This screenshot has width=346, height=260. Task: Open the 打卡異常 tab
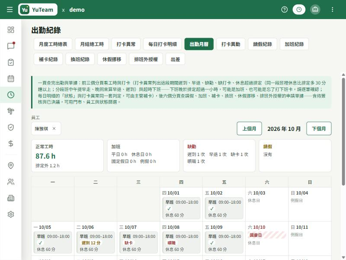126,44
